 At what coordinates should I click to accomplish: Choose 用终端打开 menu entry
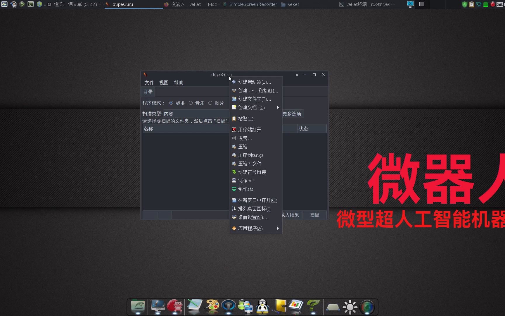click(256, 130)
